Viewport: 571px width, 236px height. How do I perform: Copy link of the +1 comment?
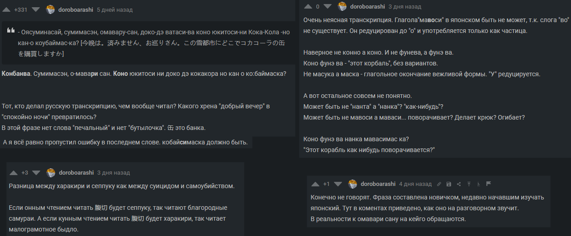tap(439, 184)
